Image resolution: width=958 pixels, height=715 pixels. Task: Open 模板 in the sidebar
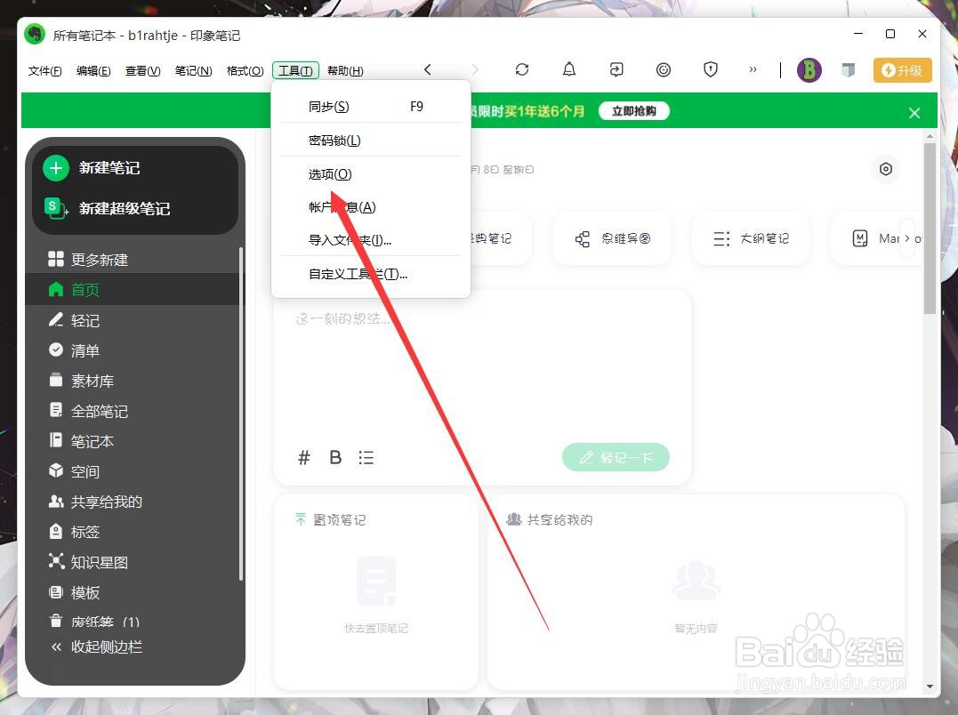pos(133,592)
